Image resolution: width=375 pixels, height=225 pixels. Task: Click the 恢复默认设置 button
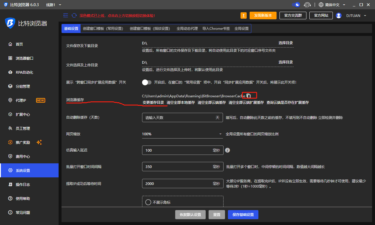click(190, 214)
